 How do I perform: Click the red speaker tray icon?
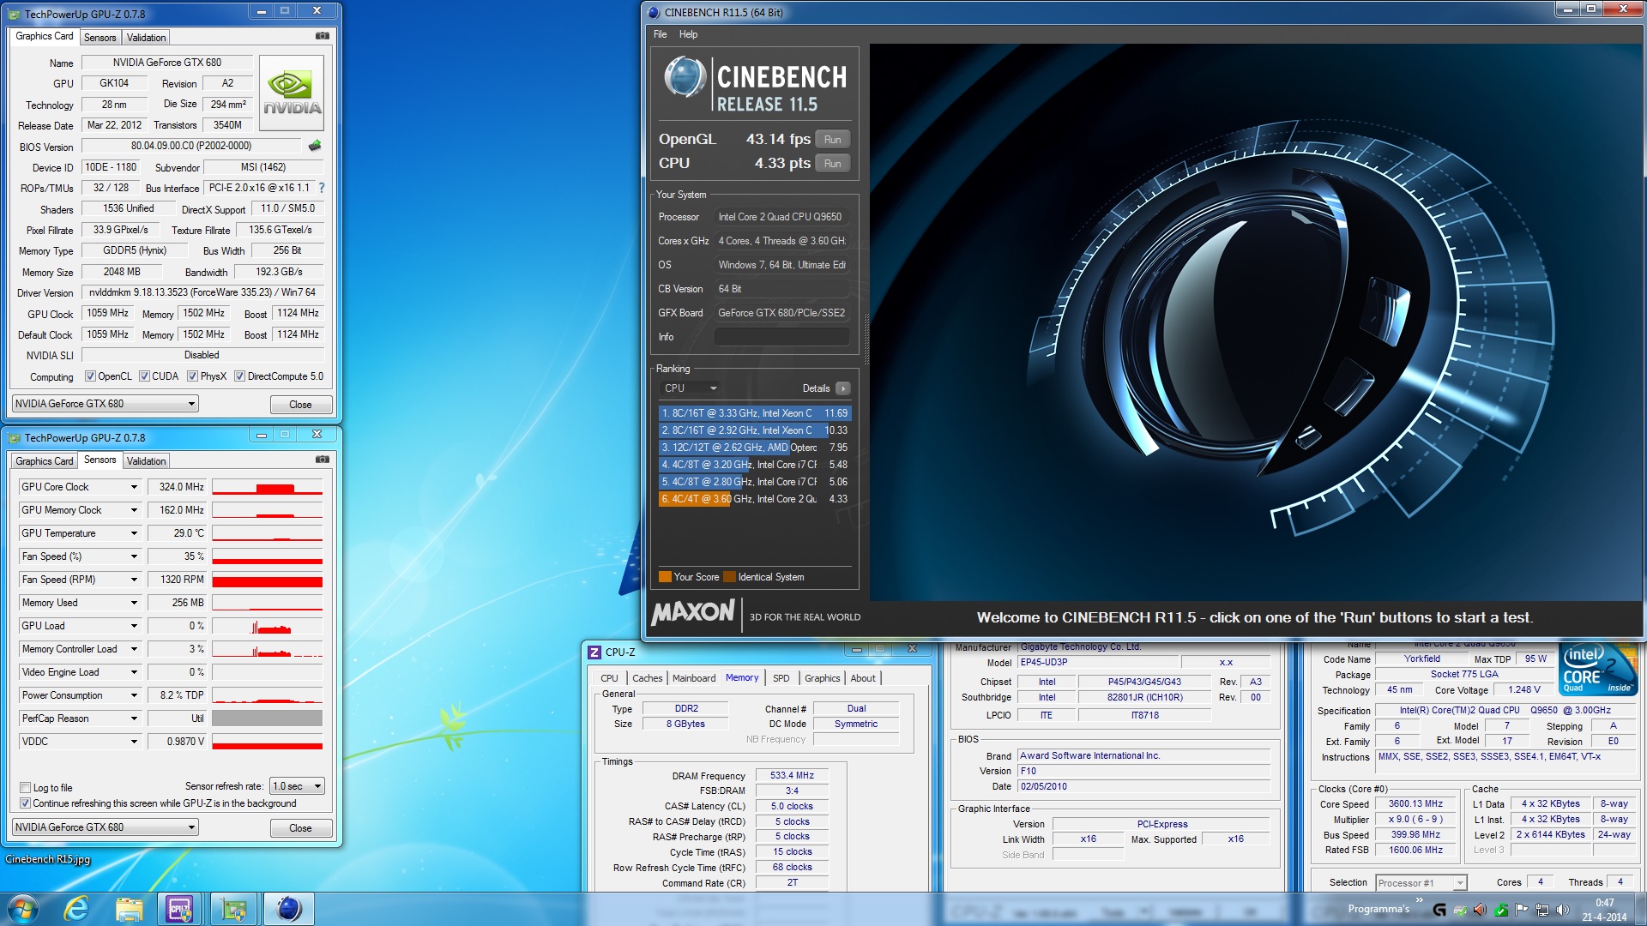(1481, 910)
